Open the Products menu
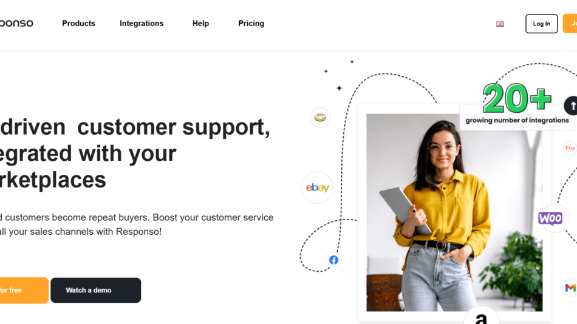This screenshot has height=324, width=577. 78,24
